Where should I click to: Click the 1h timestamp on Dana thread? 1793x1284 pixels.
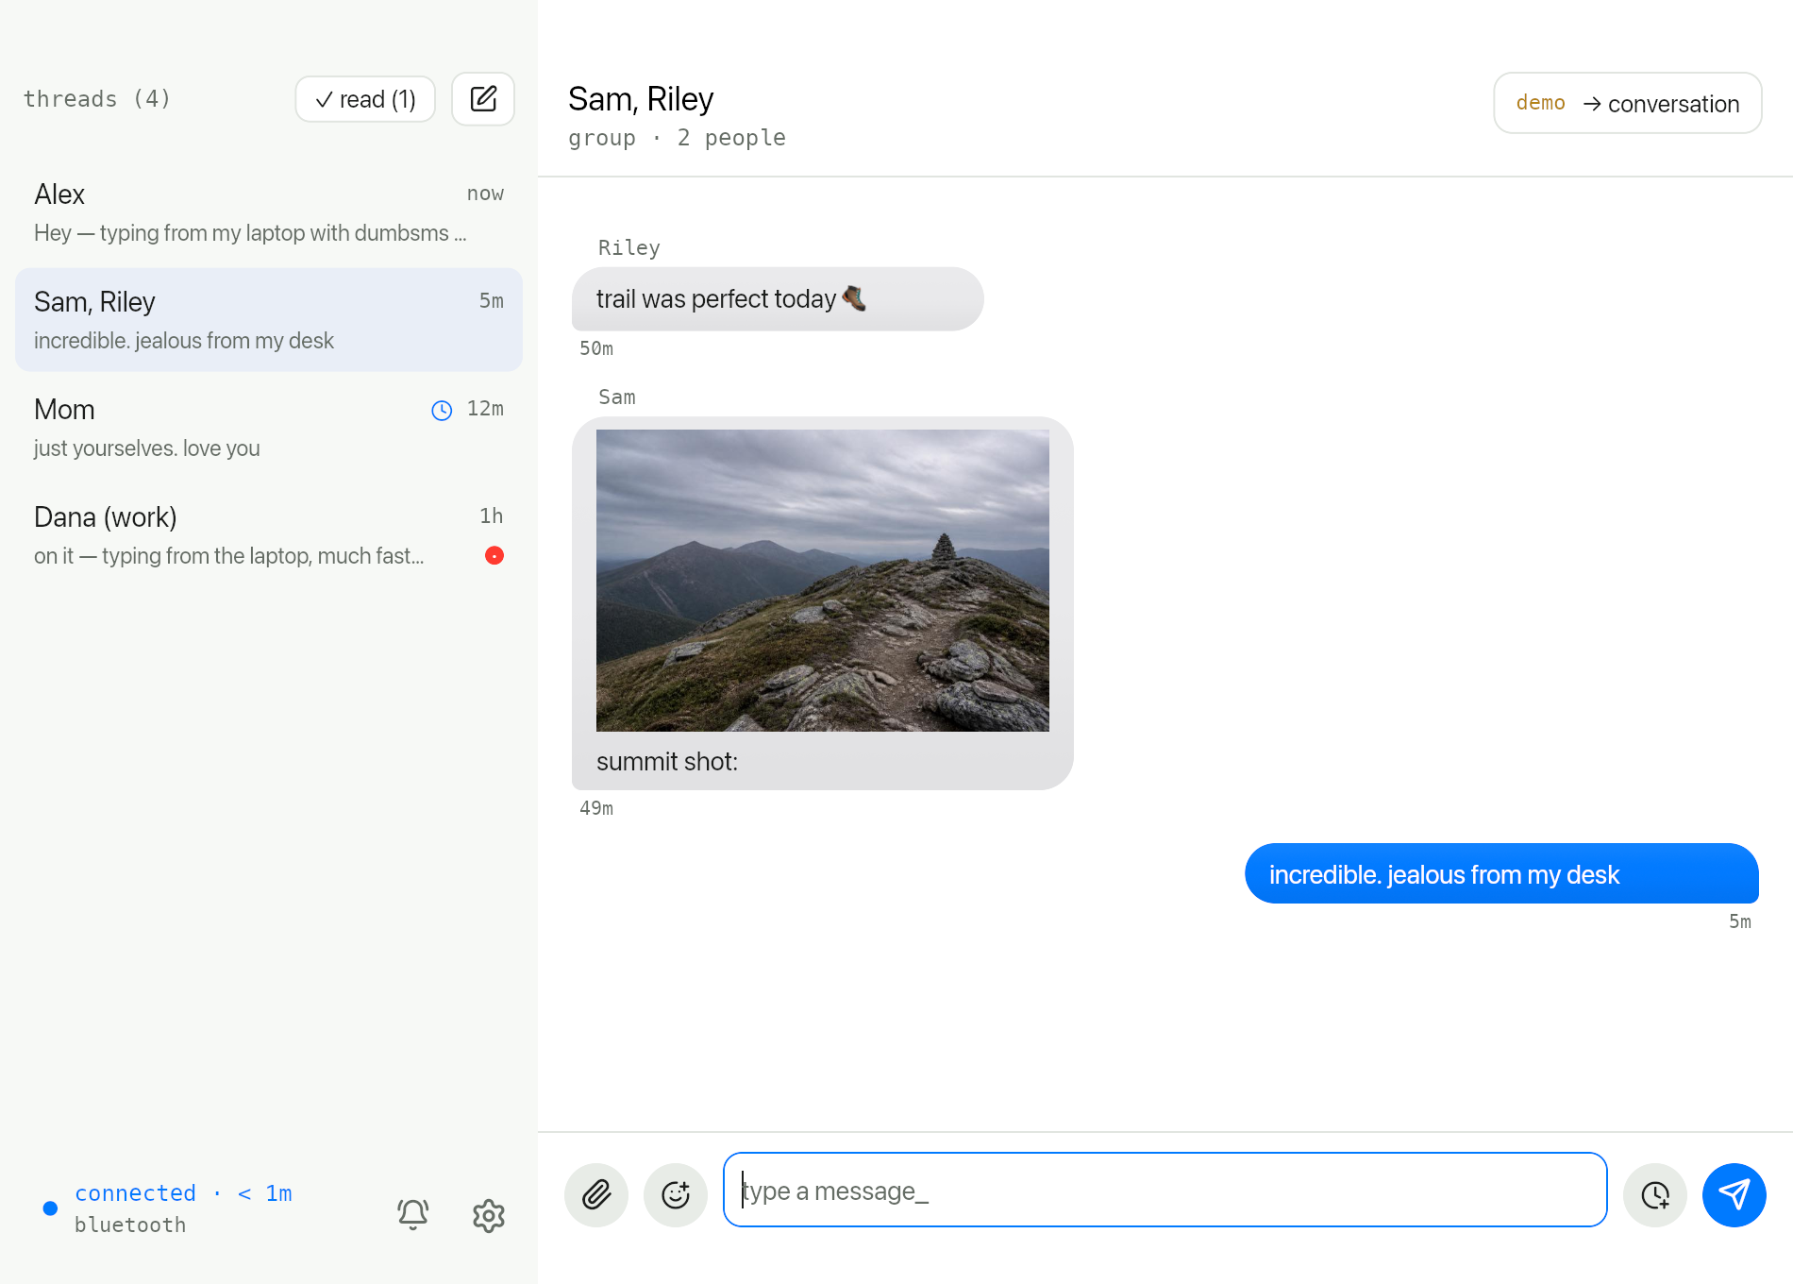point(492,515)
